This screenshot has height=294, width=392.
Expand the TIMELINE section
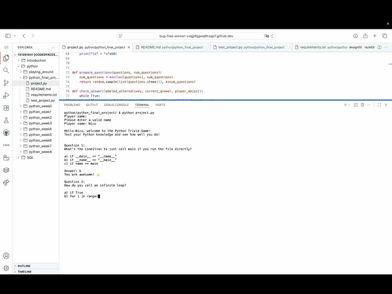(x=36, y=271)
